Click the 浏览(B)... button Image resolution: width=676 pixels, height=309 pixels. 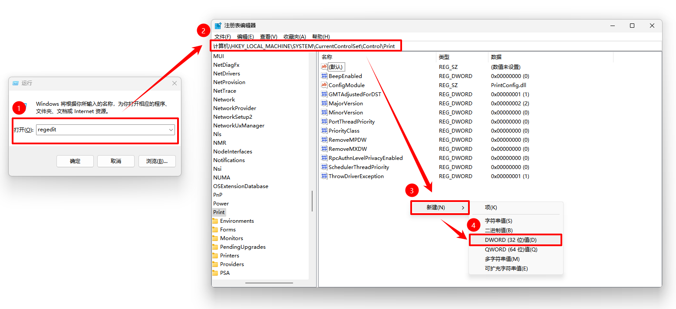tap(157, 161)
